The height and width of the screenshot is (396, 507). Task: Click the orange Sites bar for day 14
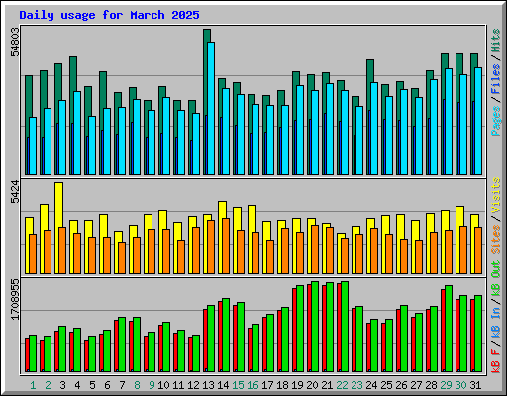tap(226, 246)
